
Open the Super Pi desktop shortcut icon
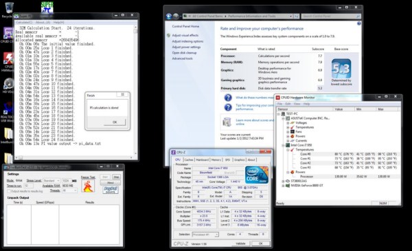47,7
